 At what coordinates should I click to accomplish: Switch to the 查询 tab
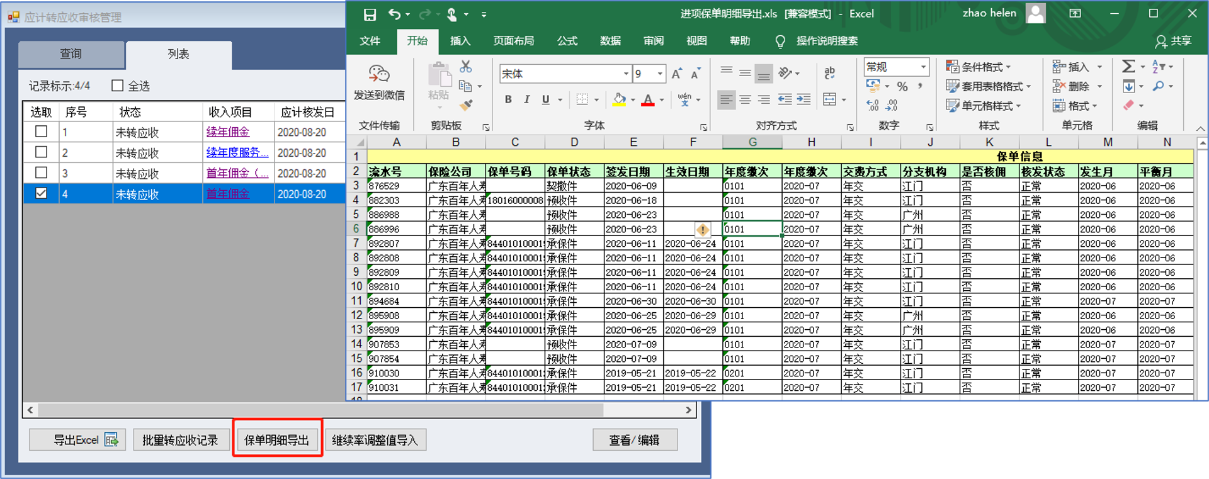tap(71, 54)
